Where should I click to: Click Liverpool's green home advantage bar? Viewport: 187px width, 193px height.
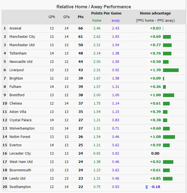[x=171, y=70]
